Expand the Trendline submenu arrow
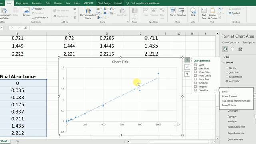 tap(216, 90)
